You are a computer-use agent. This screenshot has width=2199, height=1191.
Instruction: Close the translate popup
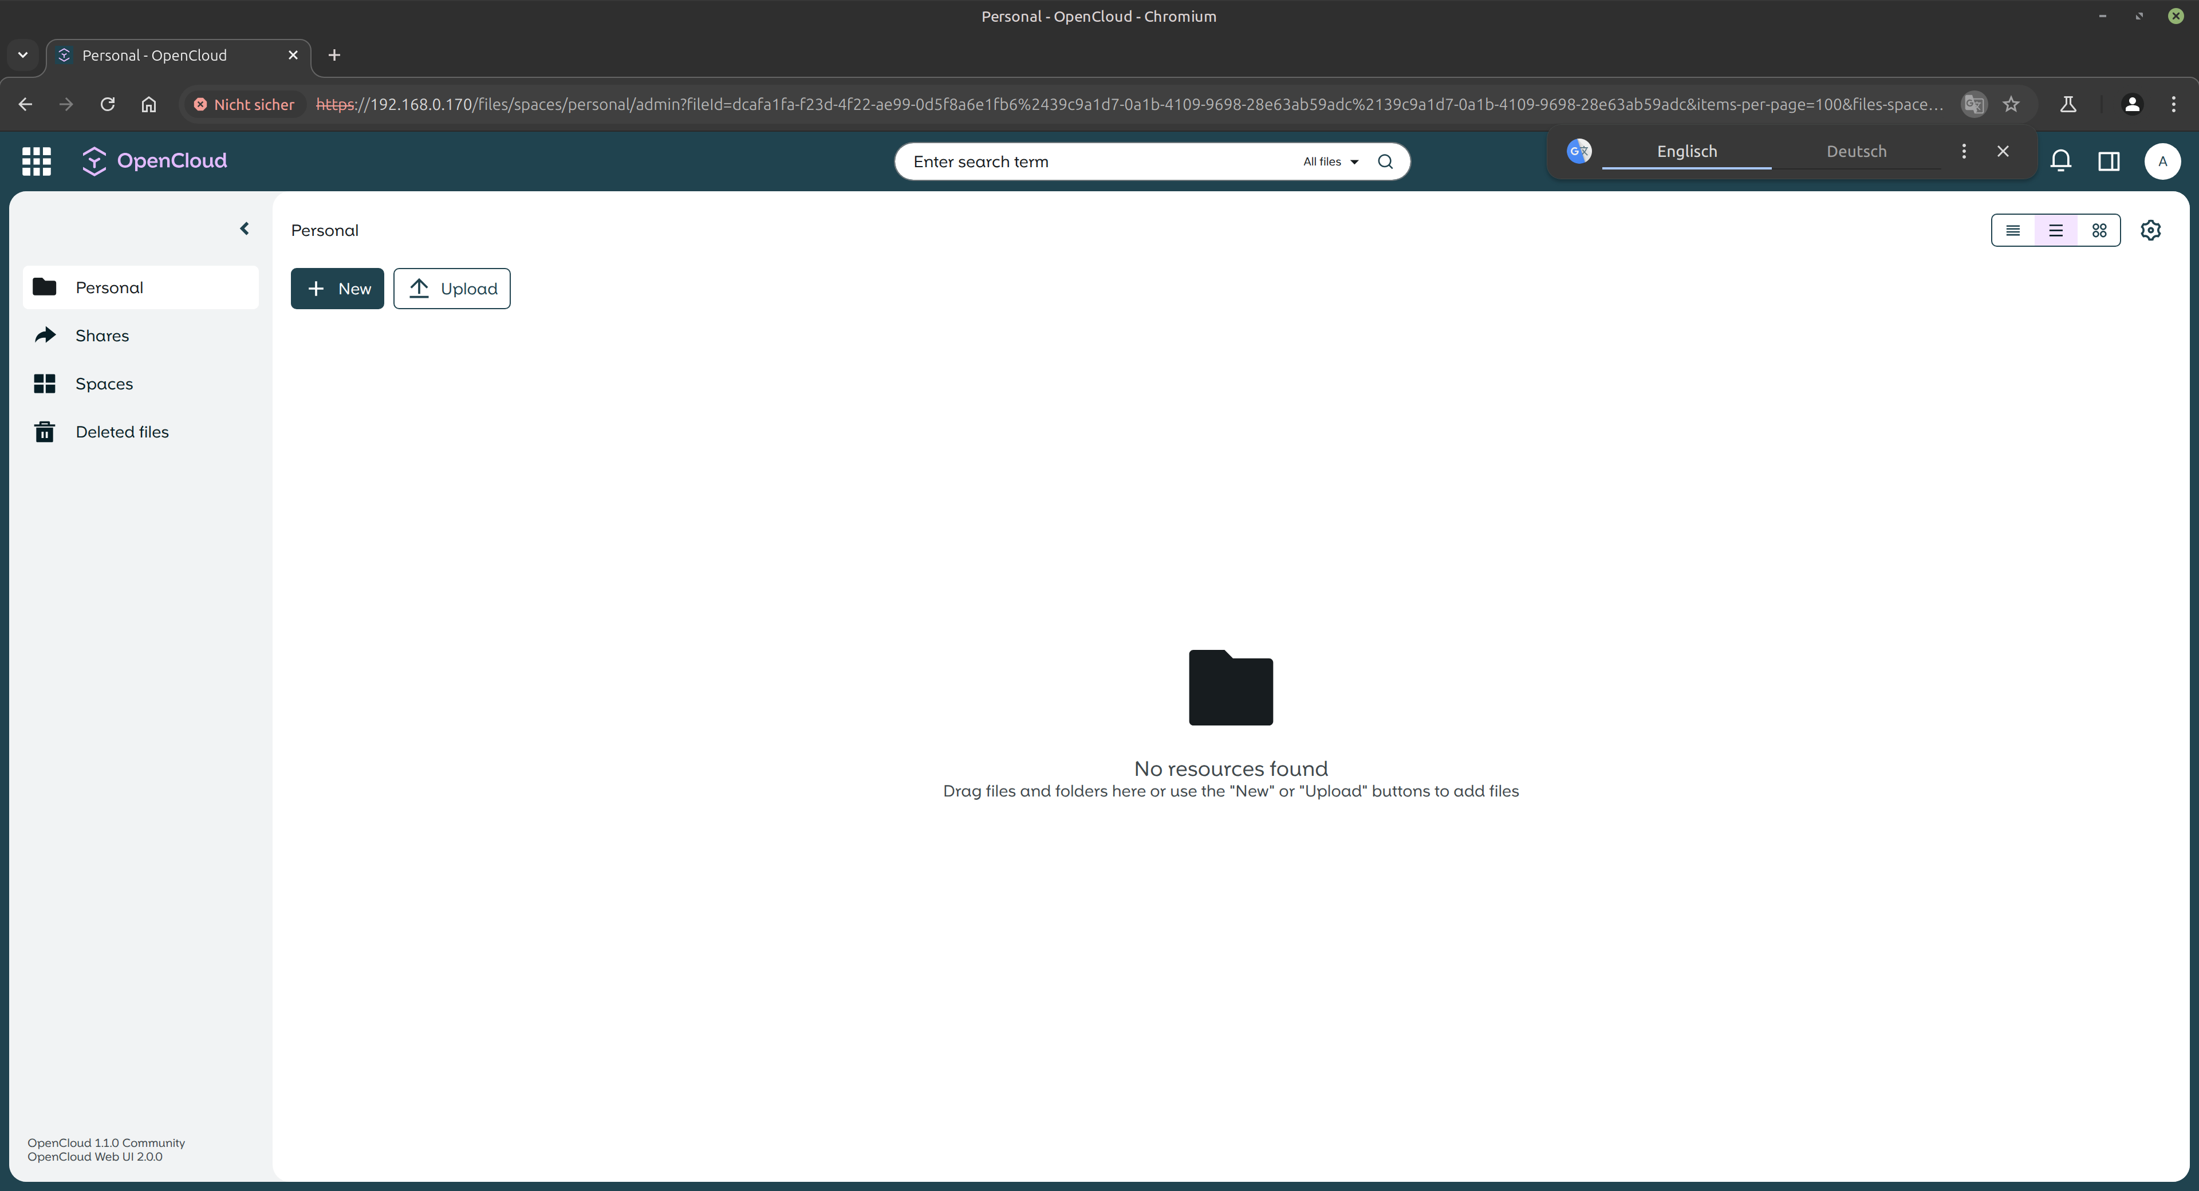point(2003,151)
